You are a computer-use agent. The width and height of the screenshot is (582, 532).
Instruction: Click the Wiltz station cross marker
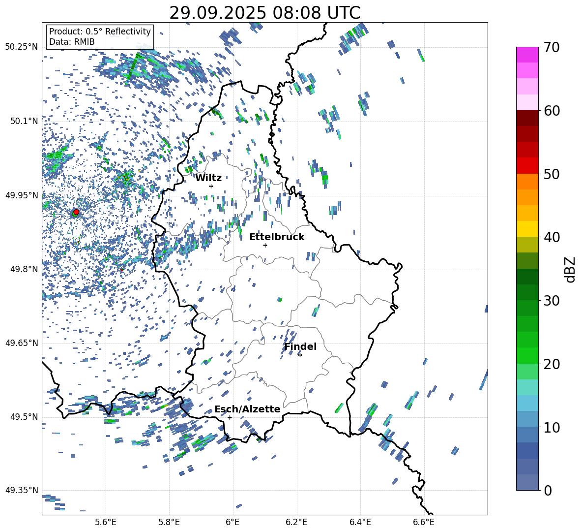pos(211,186)
